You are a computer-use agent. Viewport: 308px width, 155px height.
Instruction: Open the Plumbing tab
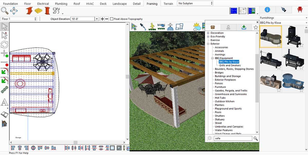point(61,4)
